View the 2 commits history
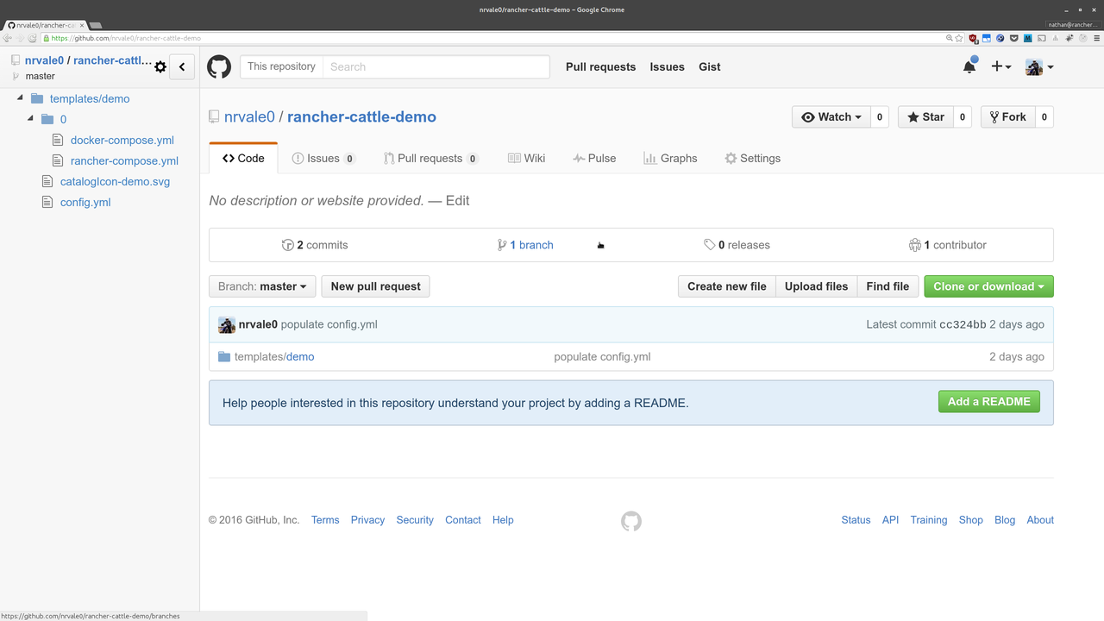1104x621 pixels. tap(315, 245)
